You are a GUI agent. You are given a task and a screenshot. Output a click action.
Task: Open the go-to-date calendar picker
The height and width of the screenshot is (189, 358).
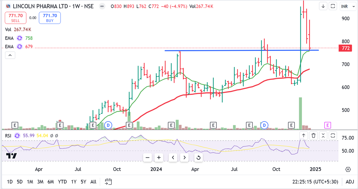pos(108,181)
